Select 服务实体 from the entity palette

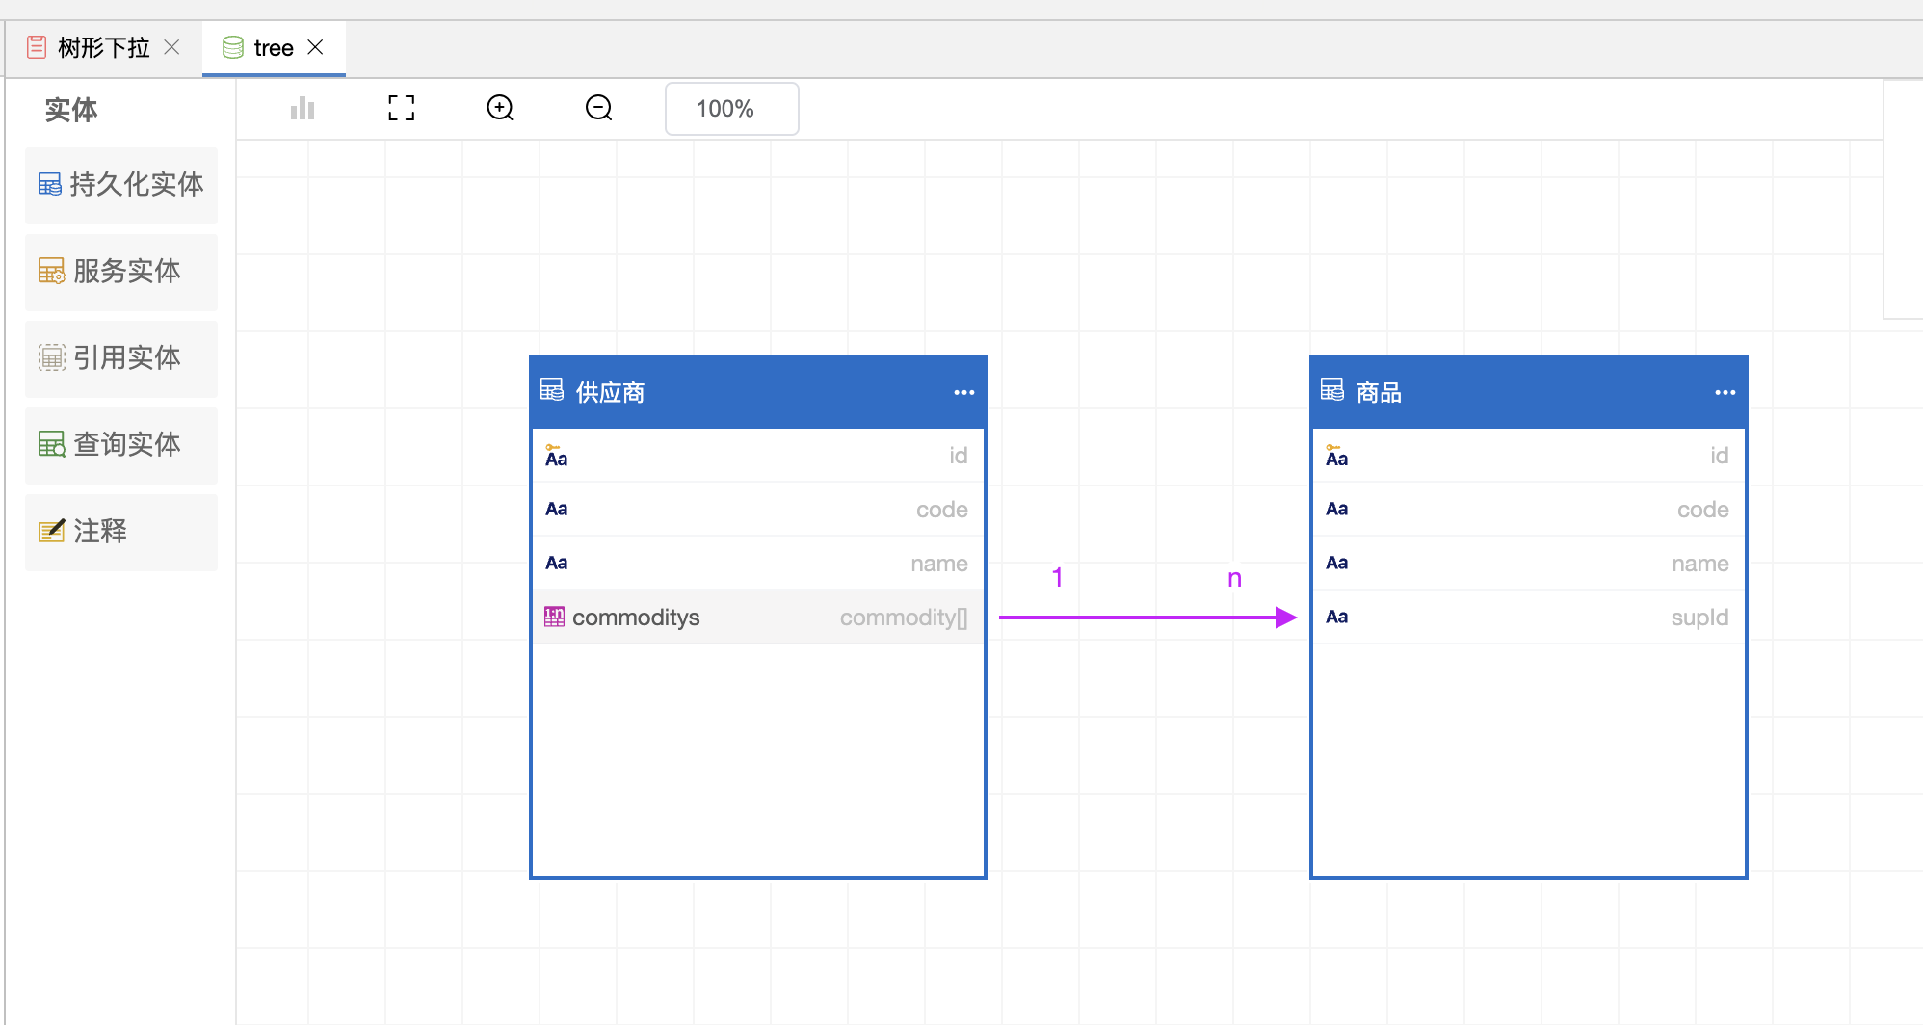pos(121,271)
